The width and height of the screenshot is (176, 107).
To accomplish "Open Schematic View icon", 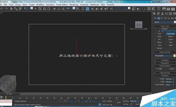I will pyautogui.click(x=153, y=9).
